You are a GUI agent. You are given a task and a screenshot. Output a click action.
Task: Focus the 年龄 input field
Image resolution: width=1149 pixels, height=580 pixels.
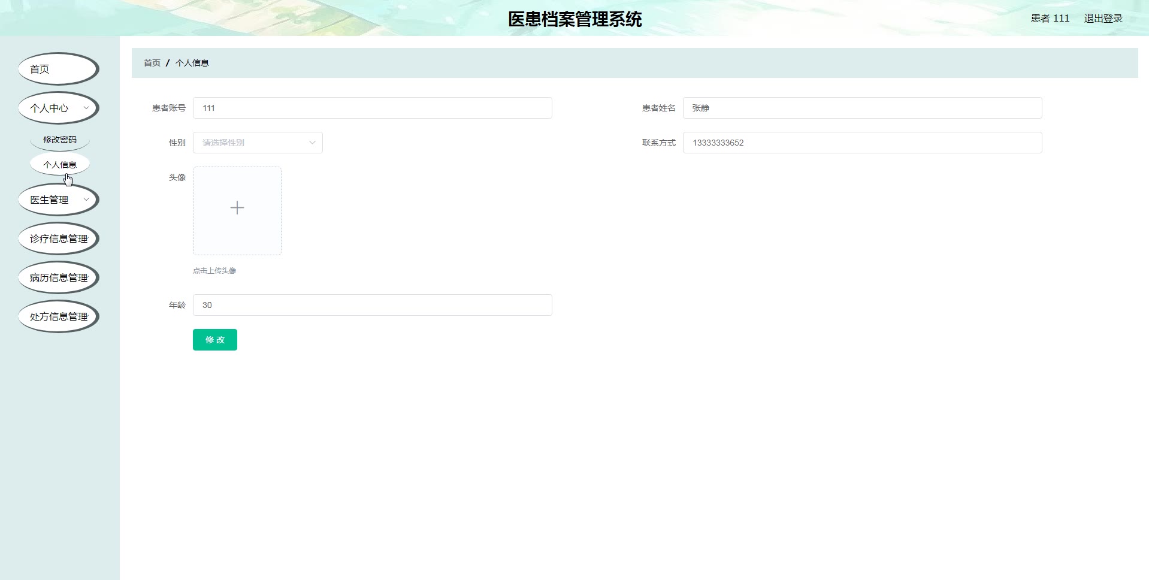click(373, 305)
